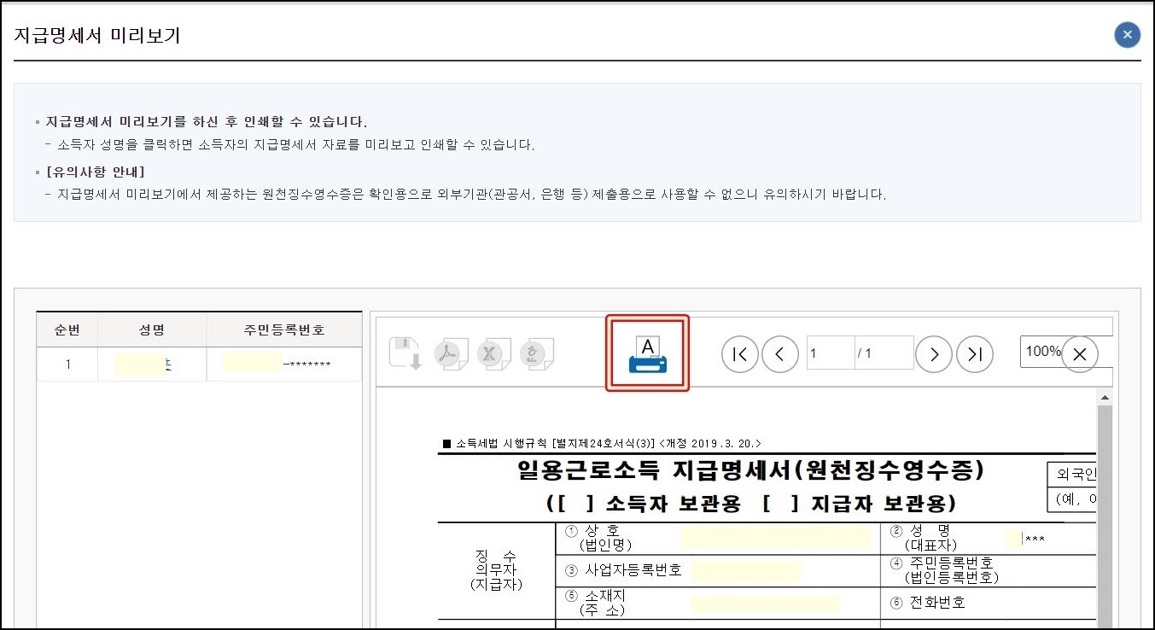This screenshot has width=1155, height=630.
Task: Select the 성명 column header
Action: 152,330
